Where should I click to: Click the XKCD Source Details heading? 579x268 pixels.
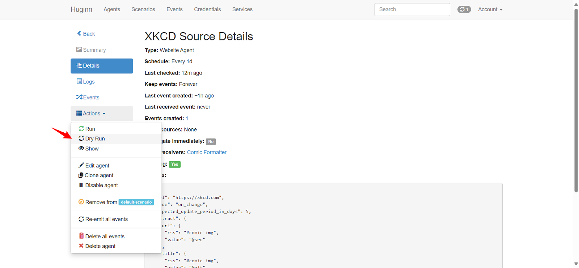tap(199, 37)
